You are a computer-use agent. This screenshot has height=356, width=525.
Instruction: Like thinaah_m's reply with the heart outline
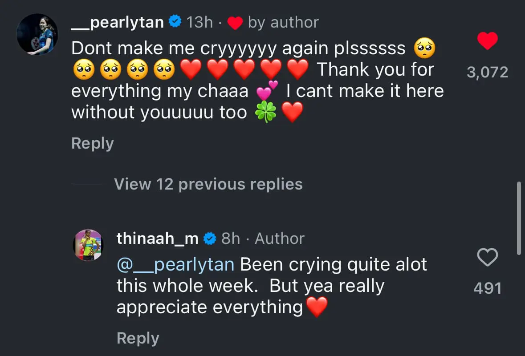(487, 258)
